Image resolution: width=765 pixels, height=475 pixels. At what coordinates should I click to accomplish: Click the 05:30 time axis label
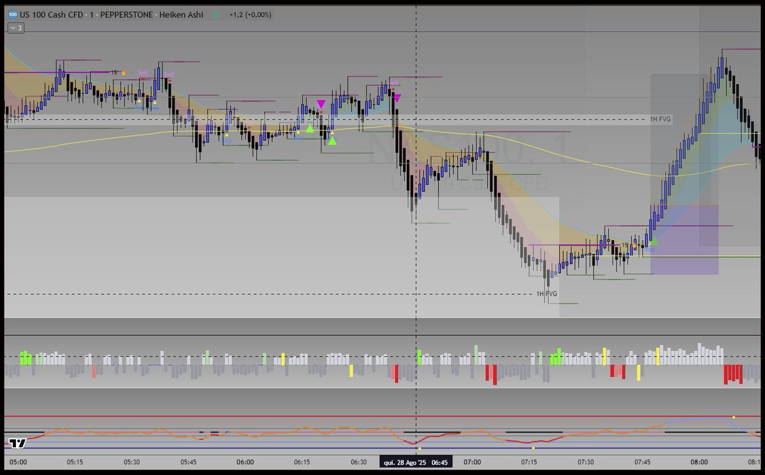coord(131,462)
